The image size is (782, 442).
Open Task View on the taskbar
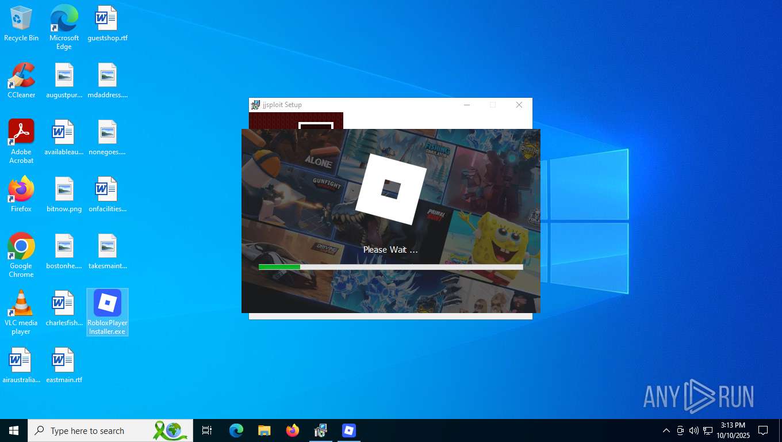(207, 430)
